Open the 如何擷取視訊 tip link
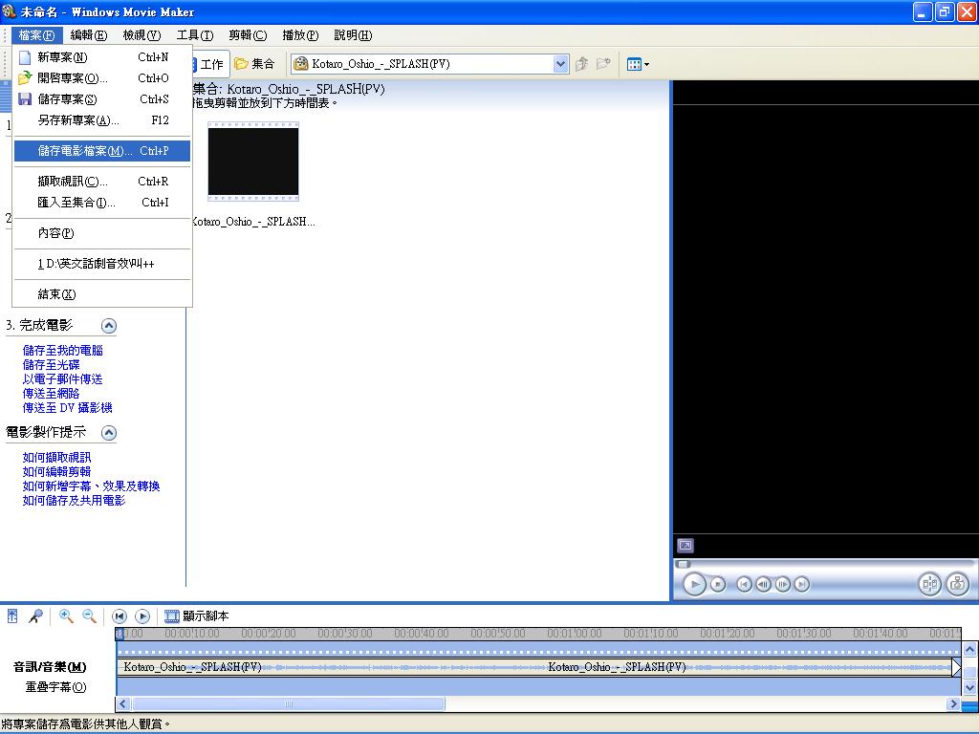 pyautogui.click(x=56, y=458)
